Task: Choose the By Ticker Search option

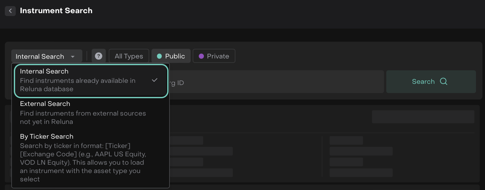Action: click(x=47, y=136)
